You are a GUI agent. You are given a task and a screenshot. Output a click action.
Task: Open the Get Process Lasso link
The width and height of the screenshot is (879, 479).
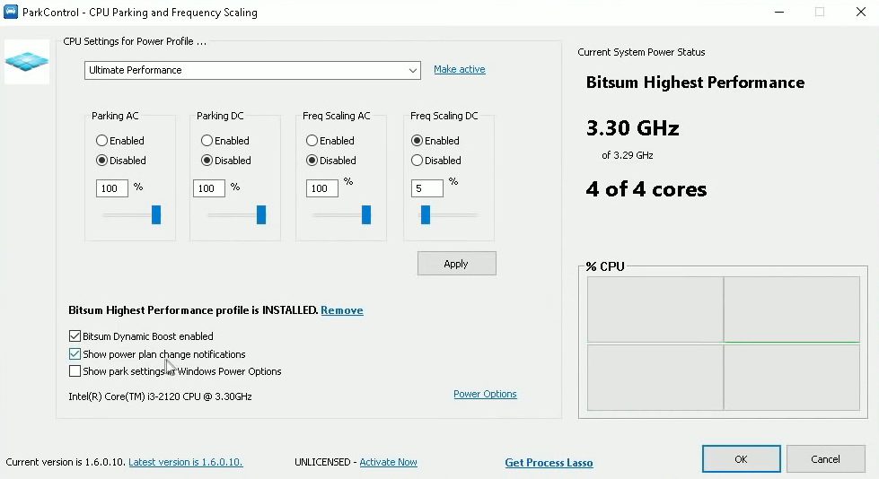coord(549,463)
